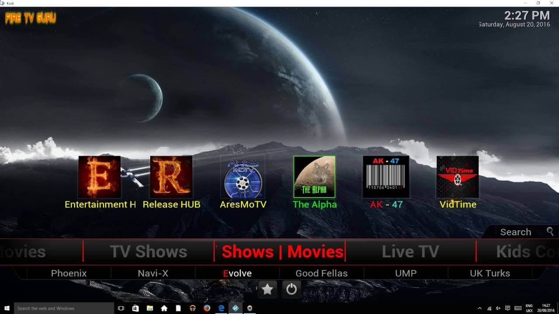
Task: Click the Kodi taskbar icon
Action: (x=236, y=308)
